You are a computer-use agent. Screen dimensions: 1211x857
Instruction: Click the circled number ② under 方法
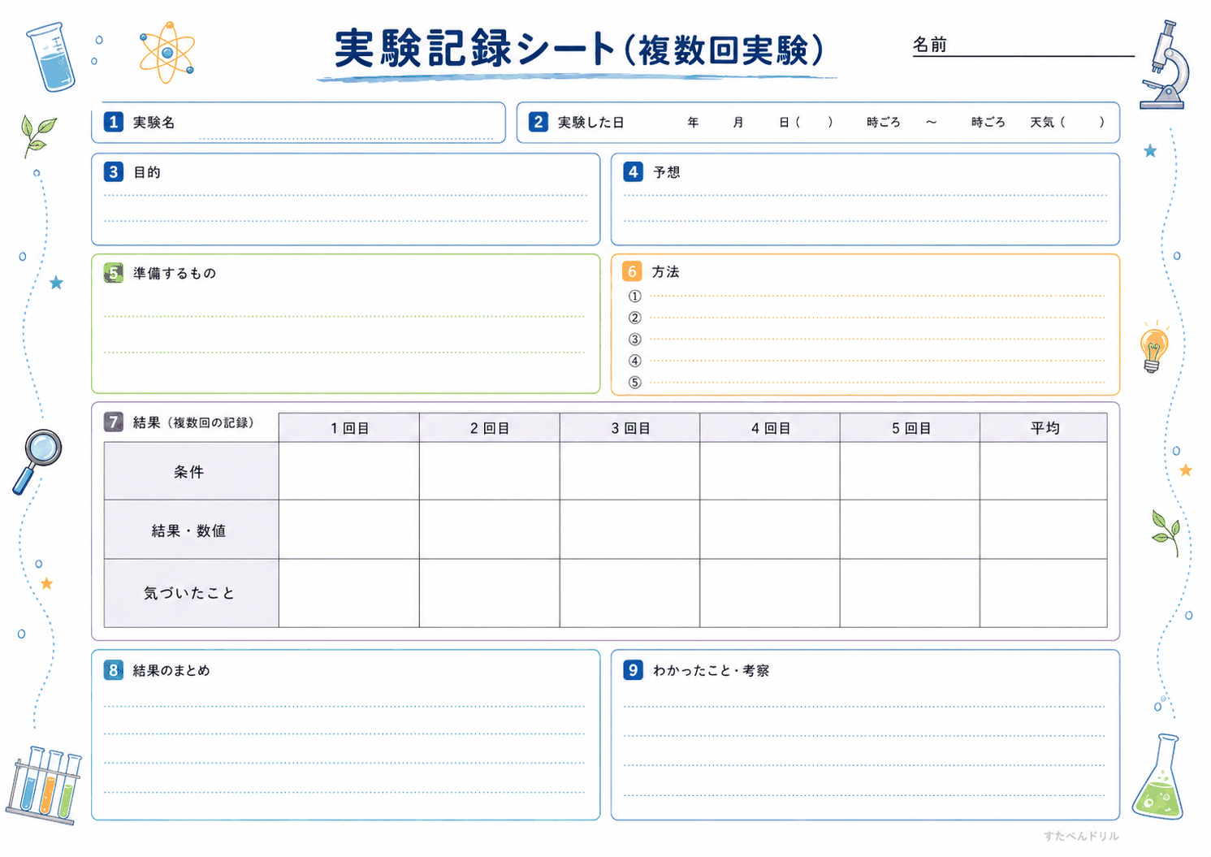point(634,318)
